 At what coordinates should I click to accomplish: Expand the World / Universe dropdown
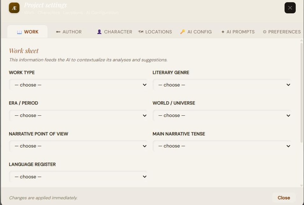[x=222, y=115]
